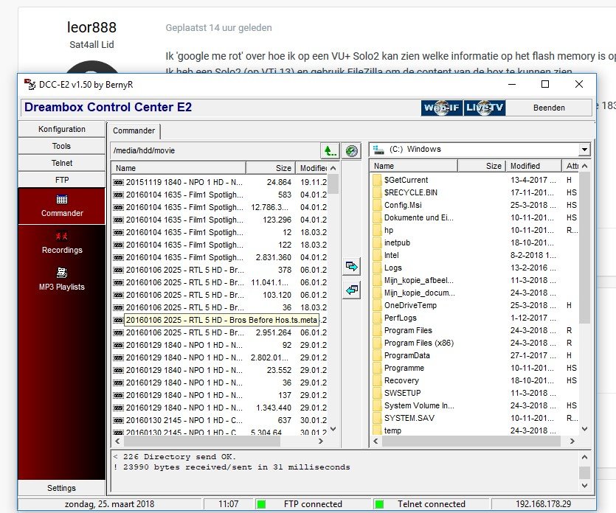Viewport: 616px width, 513px height.
Task: Launch the LiveTV button
Action: 485,108
